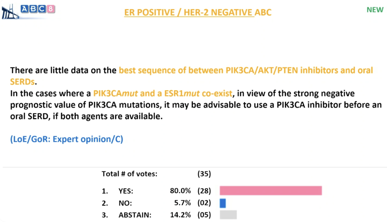This screenshot has height=222, width=387.
Task: Click the YES vote count (28)
Action: pos(204,191)
